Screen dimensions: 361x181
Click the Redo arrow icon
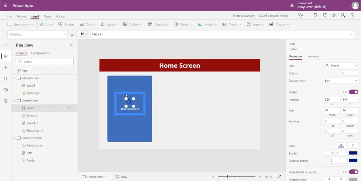324,15
